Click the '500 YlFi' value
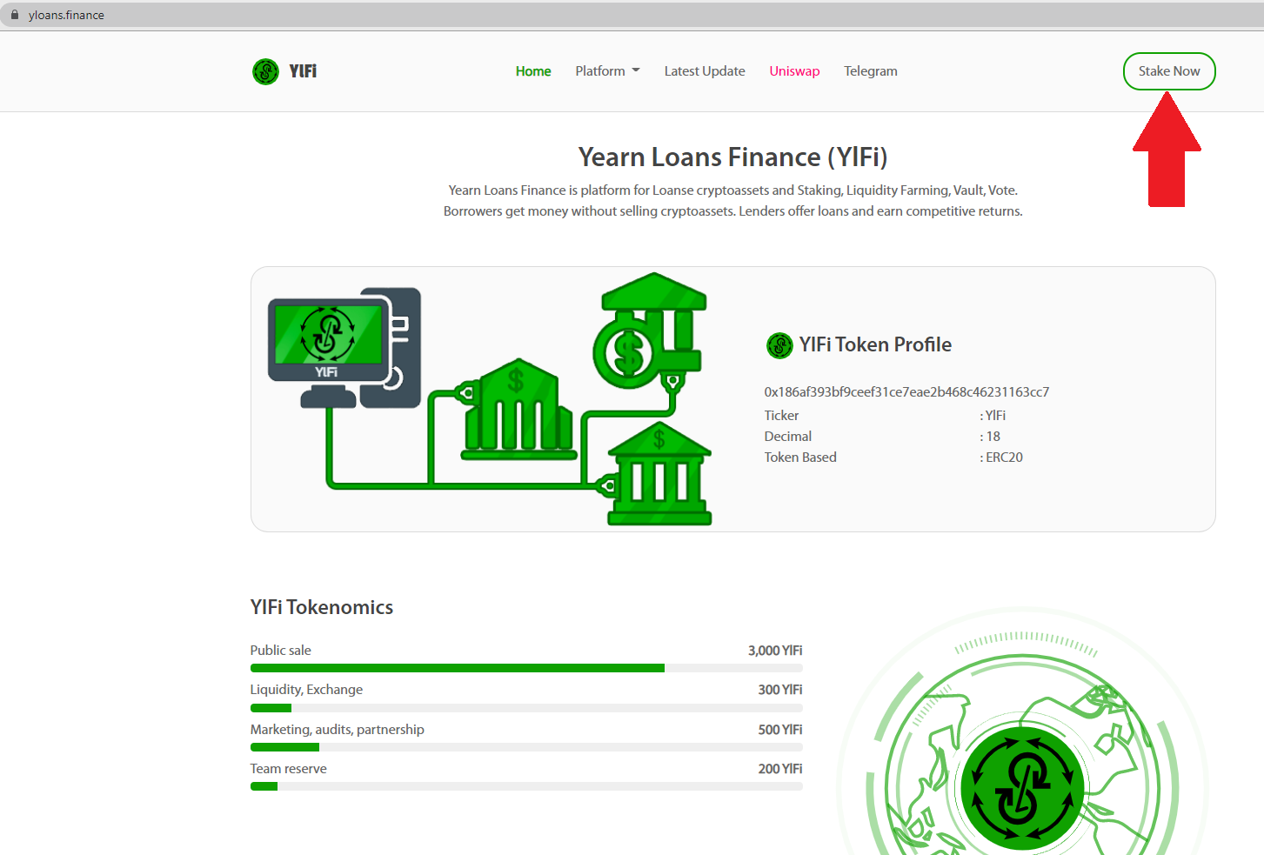 pyautogui.click(x=780, y=730)
